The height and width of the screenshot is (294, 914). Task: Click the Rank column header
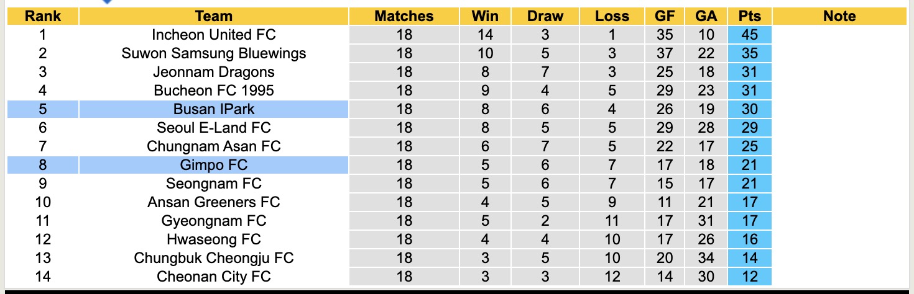point(42,16)
